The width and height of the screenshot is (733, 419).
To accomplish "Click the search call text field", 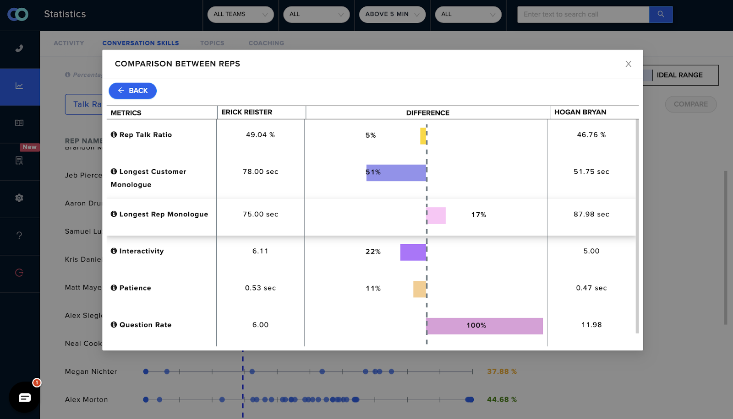I will (x=583, y=14).
